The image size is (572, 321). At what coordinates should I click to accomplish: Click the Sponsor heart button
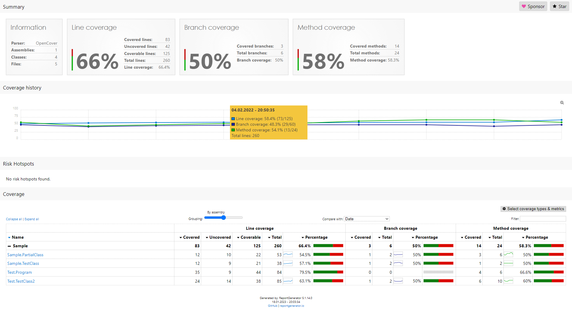(x=533, y=7)
